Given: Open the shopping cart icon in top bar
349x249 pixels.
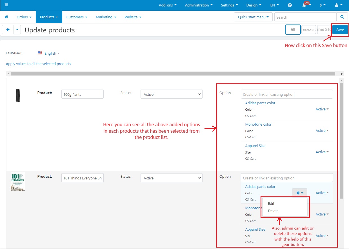Looking at the screenshot, I should pos(6,5).
